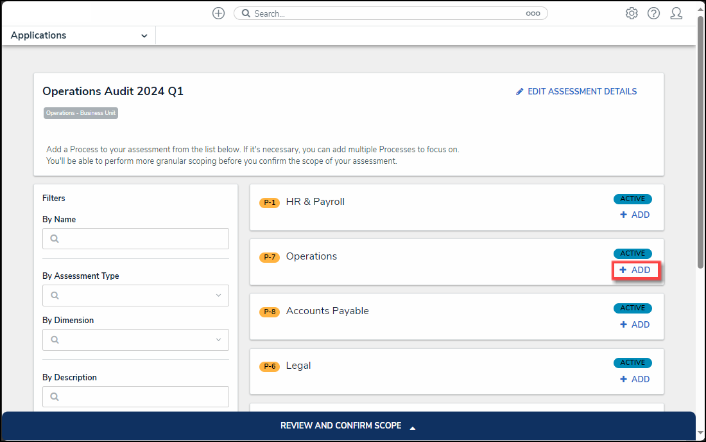This screenshot has width=706, height=442.
Task: Click the P-6 badge for Legal
Action: (270, 366)
